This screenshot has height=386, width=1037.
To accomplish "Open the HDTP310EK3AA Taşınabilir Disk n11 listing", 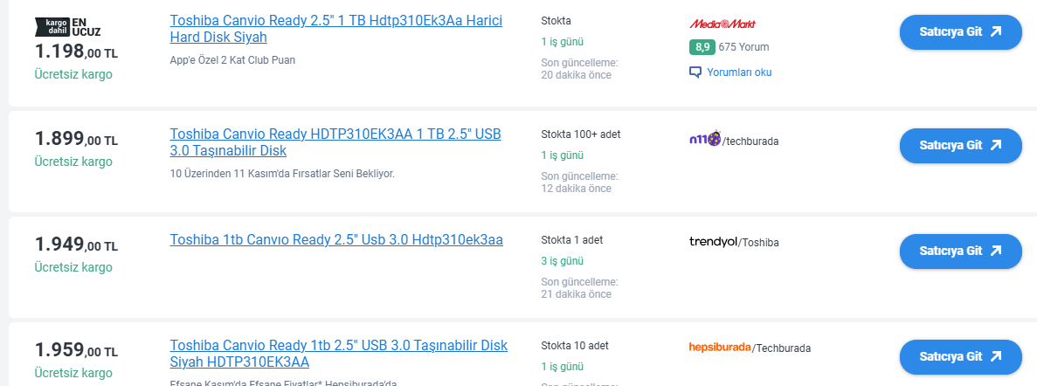I will (x=335, y=142).
